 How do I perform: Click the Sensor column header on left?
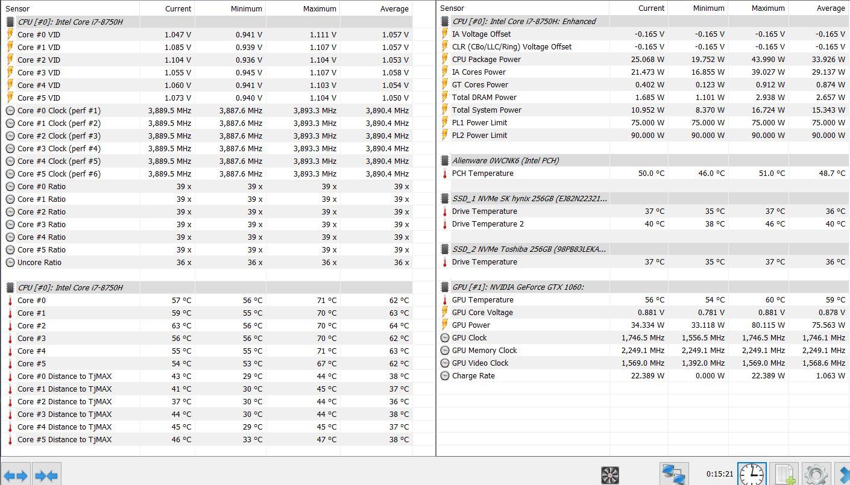(x=17, y=9)
